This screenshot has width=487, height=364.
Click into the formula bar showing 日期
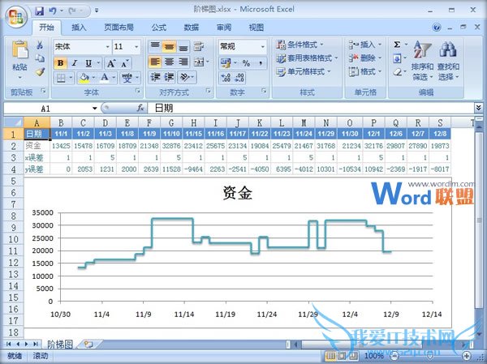(310, 109)
